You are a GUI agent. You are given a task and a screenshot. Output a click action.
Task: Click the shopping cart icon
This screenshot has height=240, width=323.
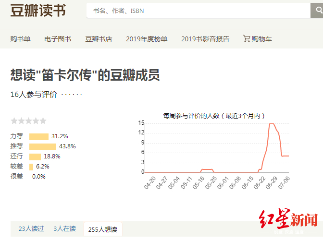pos(247,38)
